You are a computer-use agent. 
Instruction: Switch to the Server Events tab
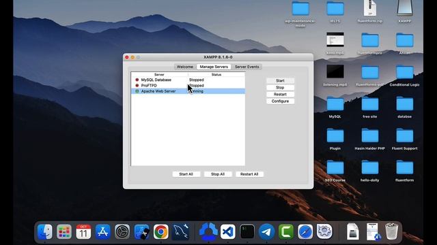(247, 67)
